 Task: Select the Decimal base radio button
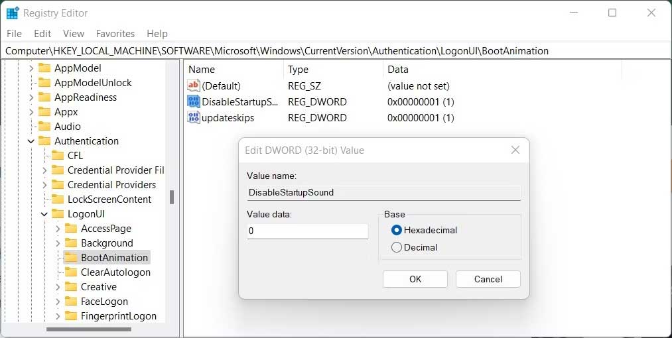click(x=397, y=247)
